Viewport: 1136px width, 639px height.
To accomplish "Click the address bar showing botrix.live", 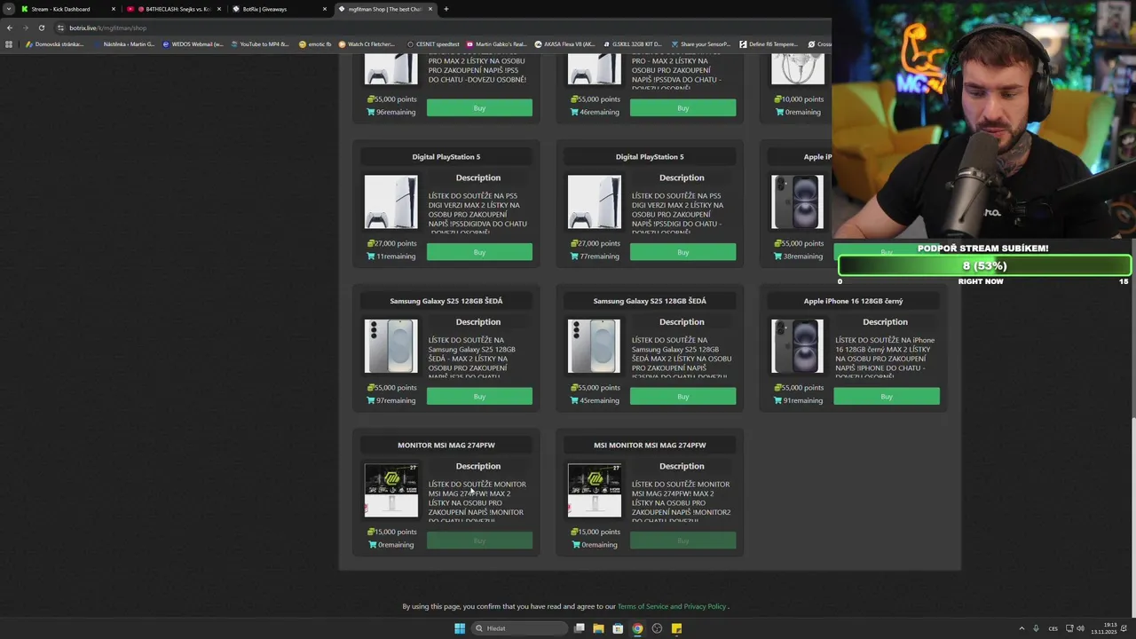I will pyautogui.click(x=444, y=28).
